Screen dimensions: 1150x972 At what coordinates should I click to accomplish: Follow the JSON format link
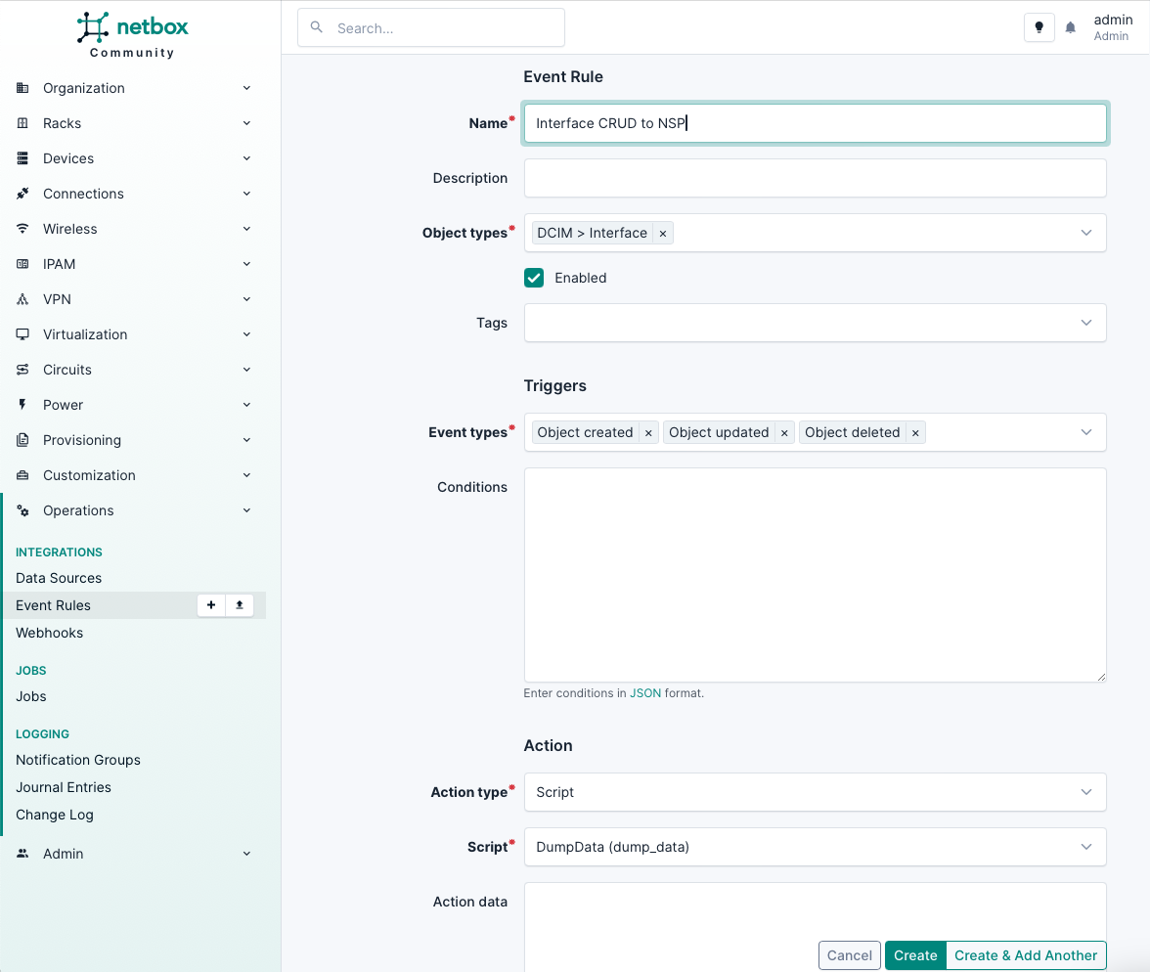pos(645,693)
